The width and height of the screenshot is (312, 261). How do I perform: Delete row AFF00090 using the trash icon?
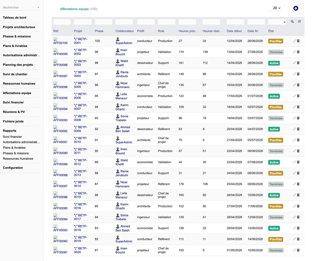(298, 151)
